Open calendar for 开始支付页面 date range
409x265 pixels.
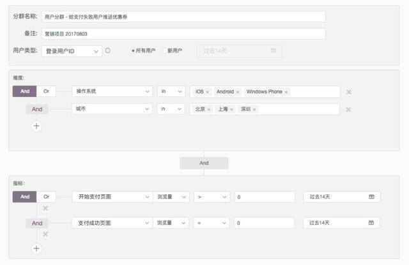(371, 197)
